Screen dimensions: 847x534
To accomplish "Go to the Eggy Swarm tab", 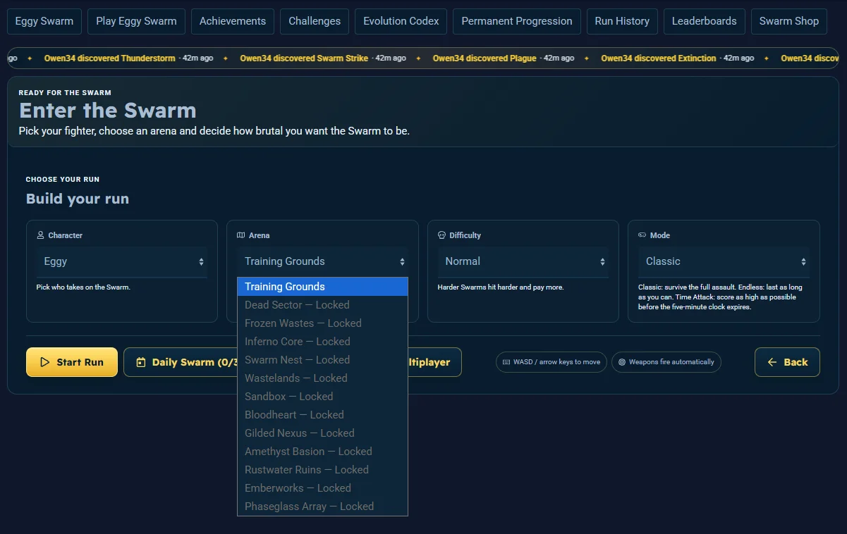I will pyautogui.click(x=44, y=21).
